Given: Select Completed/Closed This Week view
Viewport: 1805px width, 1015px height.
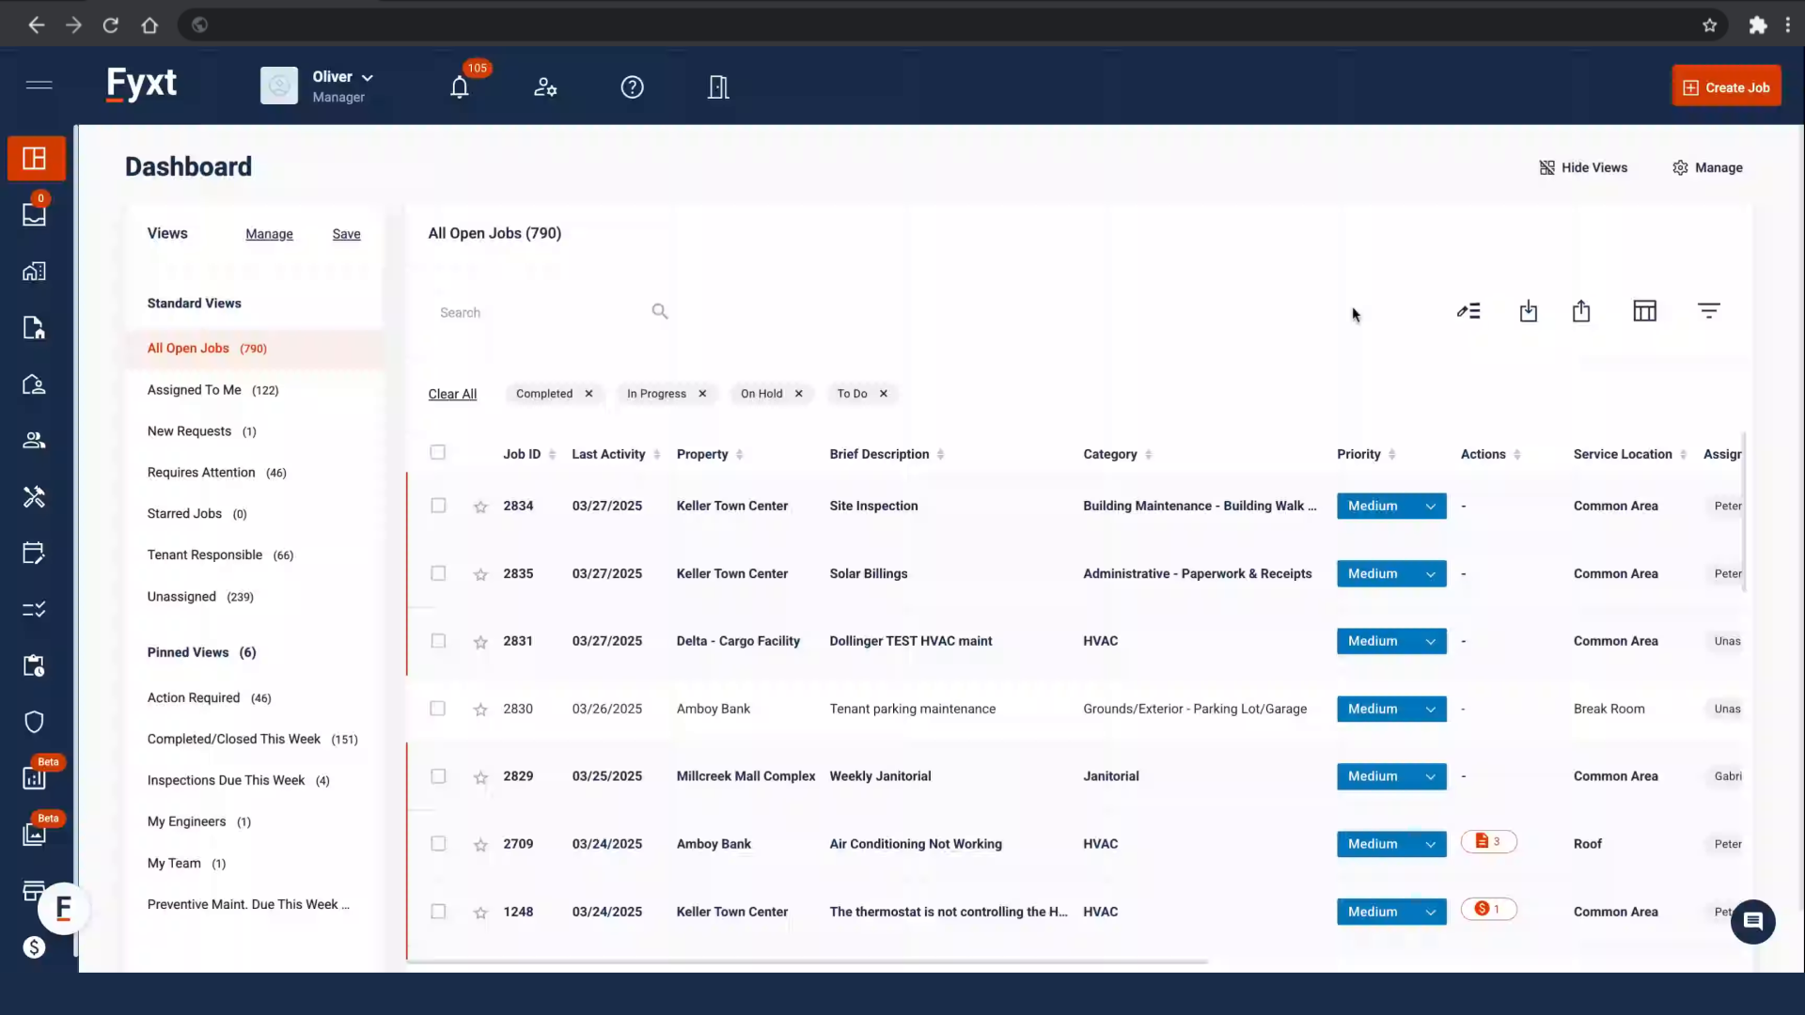Looking at the screenshot, I should point(252,740).
